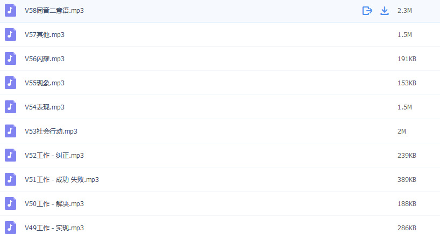Click the music icon beside V50工作 - 解决.mp3
Screen dimensions: 440x234
tap(11, 204)
